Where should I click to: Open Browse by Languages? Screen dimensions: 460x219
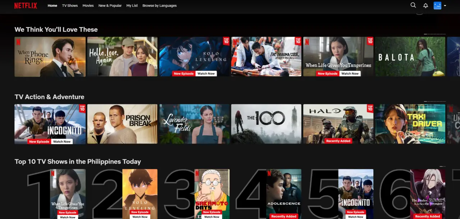160,6
